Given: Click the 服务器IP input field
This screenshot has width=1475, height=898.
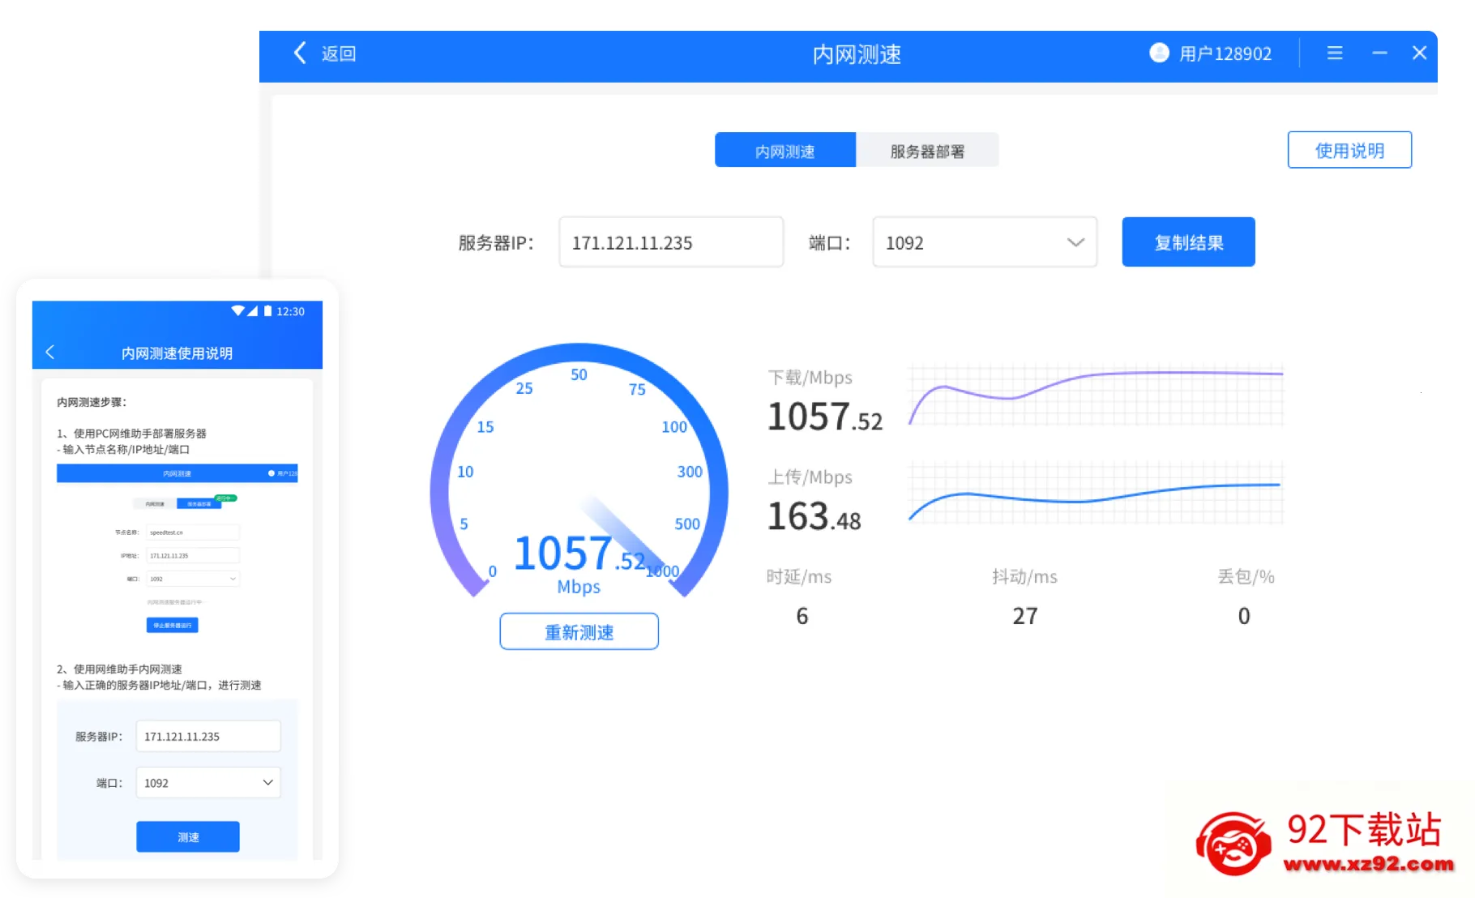Looking at the screenshot, I should coord(671,242).
